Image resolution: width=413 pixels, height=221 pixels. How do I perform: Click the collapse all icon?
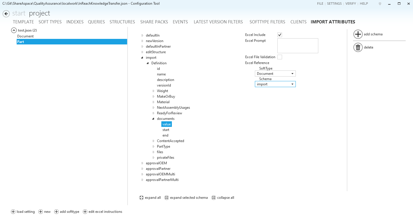tap(214, 198)
